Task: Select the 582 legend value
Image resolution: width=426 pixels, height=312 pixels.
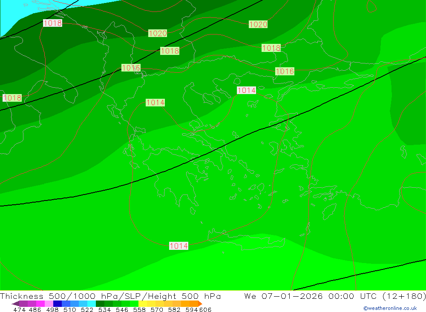Action: pos(174,309)
